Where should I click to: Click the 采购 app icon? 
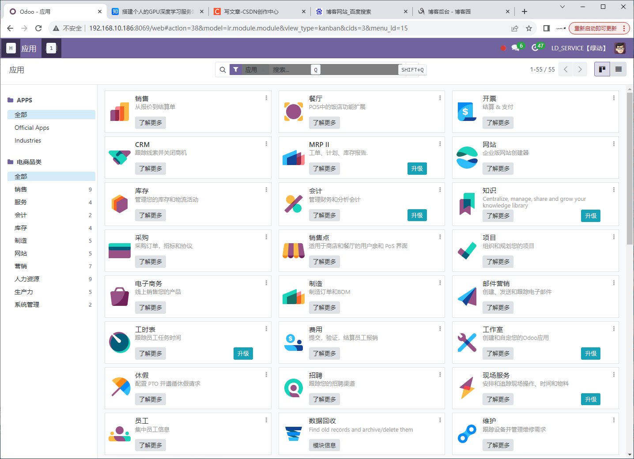tap(120, 250)
